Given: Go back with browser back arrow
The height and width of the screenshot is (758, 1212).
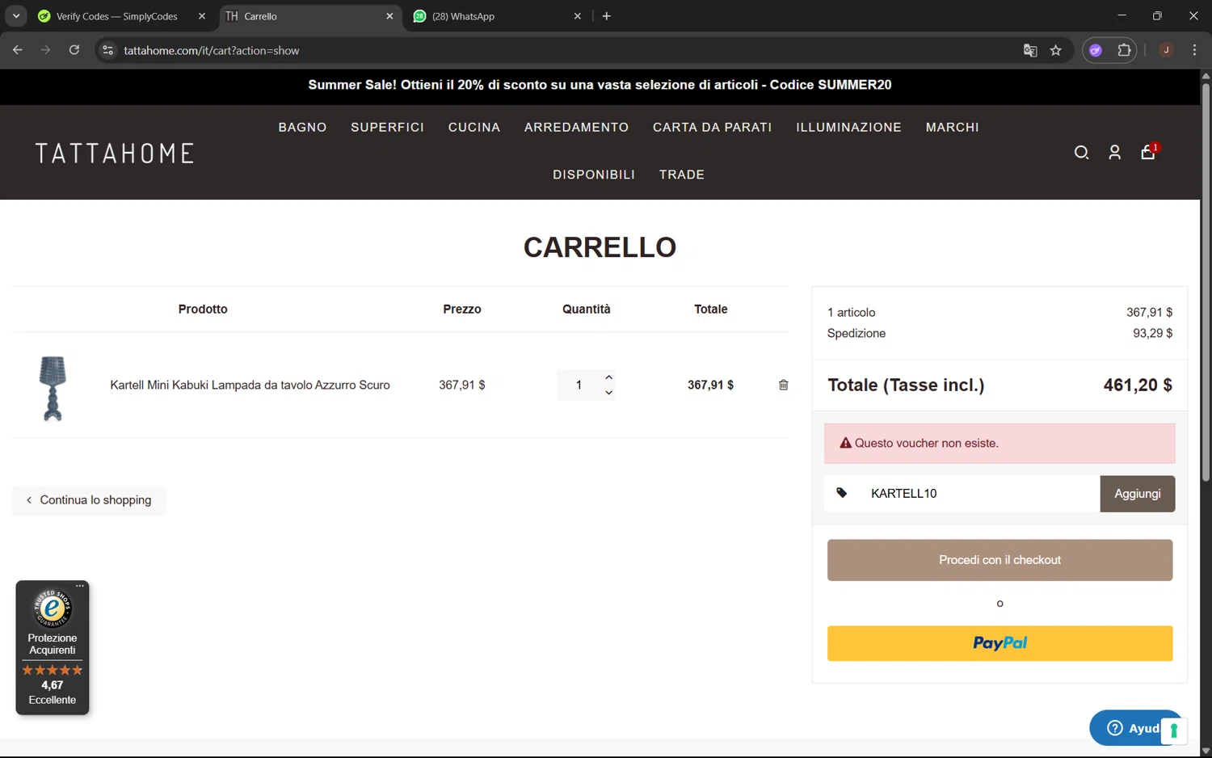Looking at the screenshot, I should point(18,50).
